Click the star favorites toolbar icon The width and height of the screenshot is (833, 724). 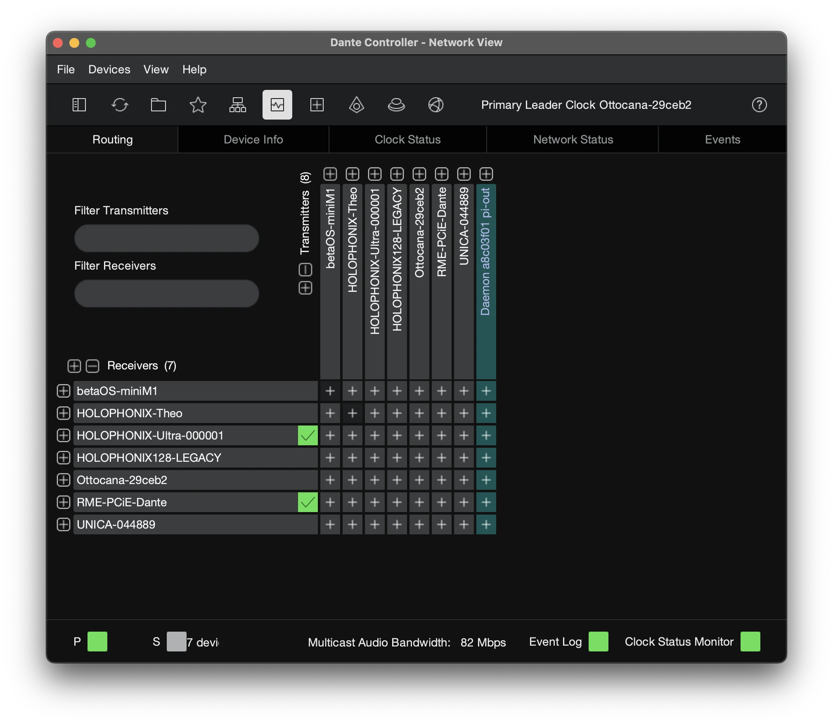click(x=198, y=105)
